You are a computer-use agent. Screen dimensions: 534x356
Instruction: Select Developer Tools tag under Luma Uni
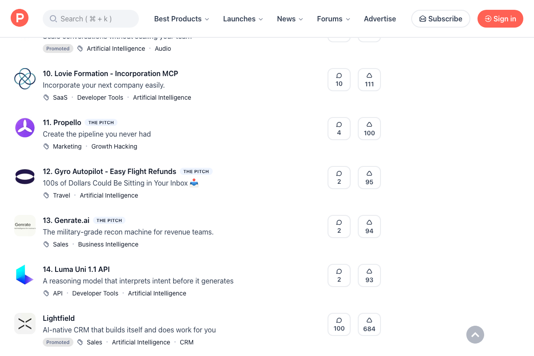coord(95,293)
